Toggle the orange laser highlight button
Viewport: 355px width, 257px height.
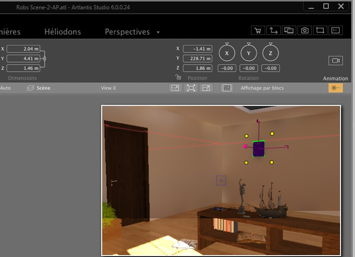click(335, 88)
